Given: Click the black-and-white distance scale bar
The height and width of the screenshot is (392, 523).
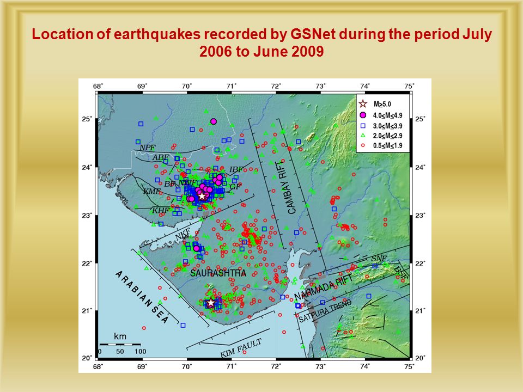Looking at the screenshot, I should [x=120, y=344].
